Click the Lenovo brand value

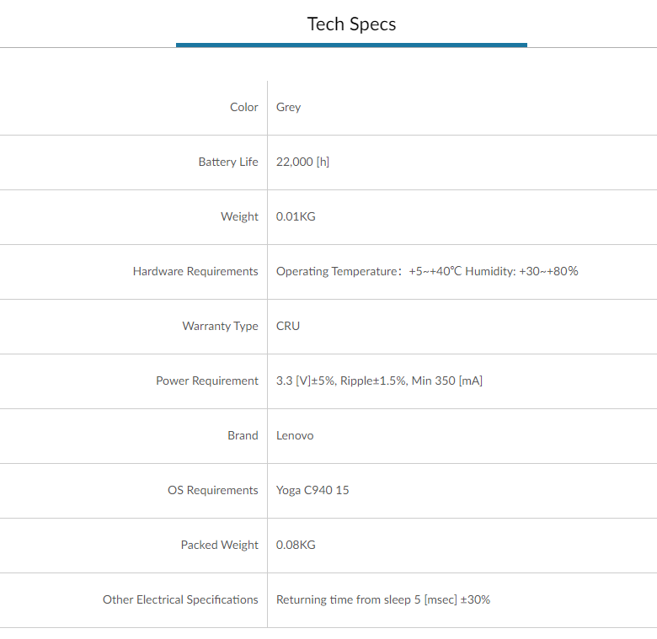tap(295, 435)
